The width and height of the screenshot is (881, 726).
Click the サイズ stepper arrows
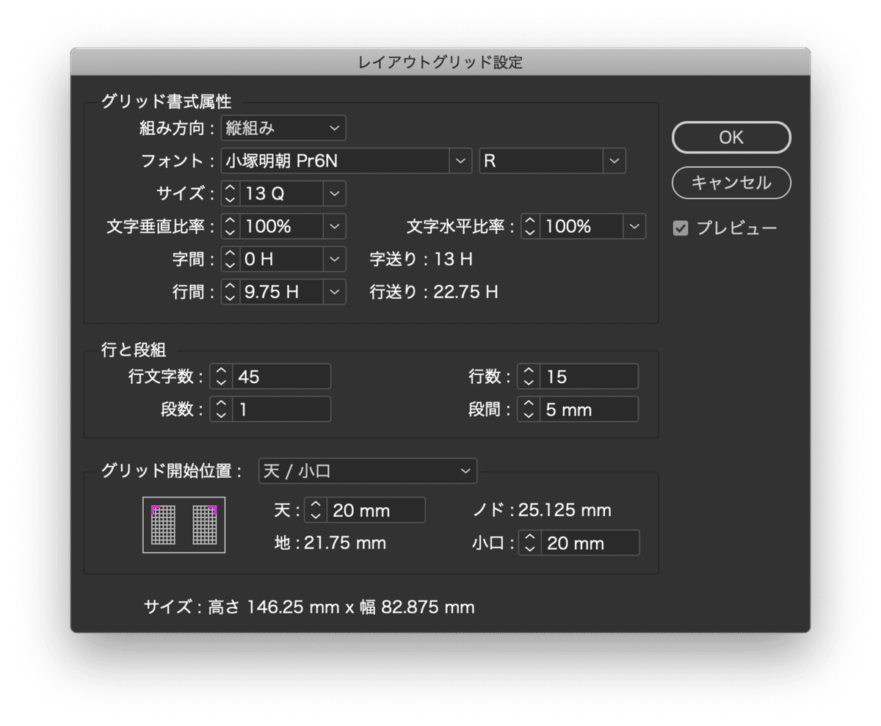click(x=230, y=194)
